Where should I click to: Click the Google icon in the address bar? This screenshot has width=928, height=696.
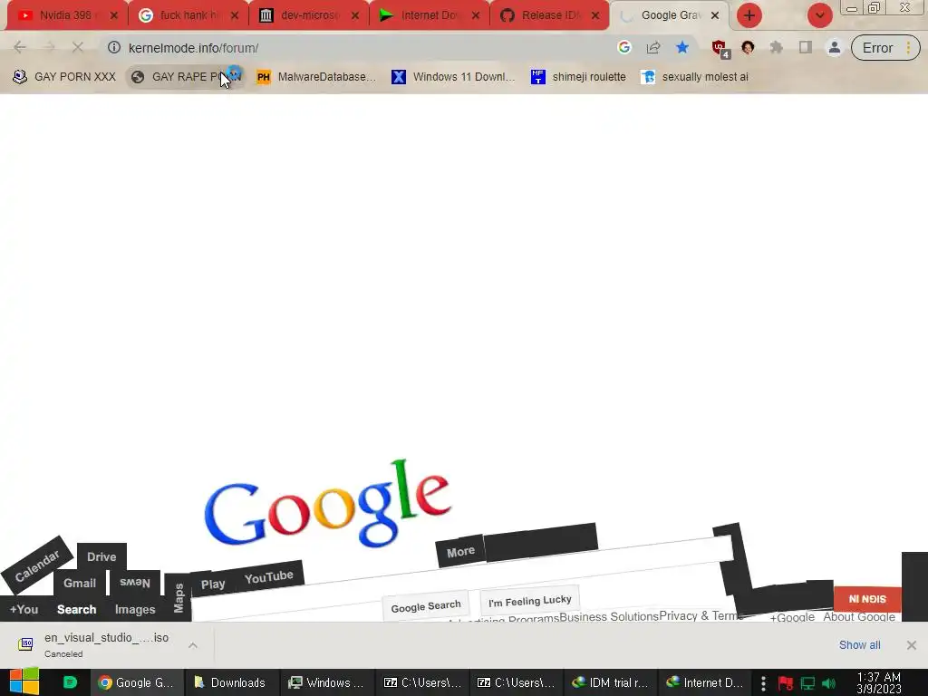623,47
